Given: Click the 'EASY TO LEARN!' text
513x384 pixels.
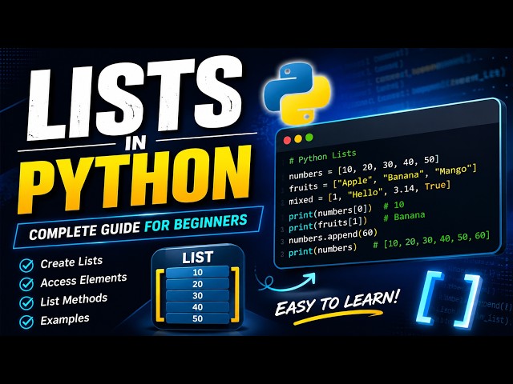Looking at the screenshot, I should point(337,302).
